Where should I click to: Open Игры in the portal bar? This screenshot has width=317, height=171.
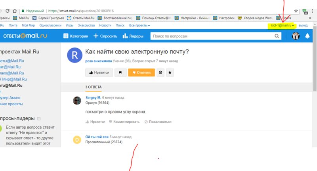pyautogui.click(x=70, y=25)
